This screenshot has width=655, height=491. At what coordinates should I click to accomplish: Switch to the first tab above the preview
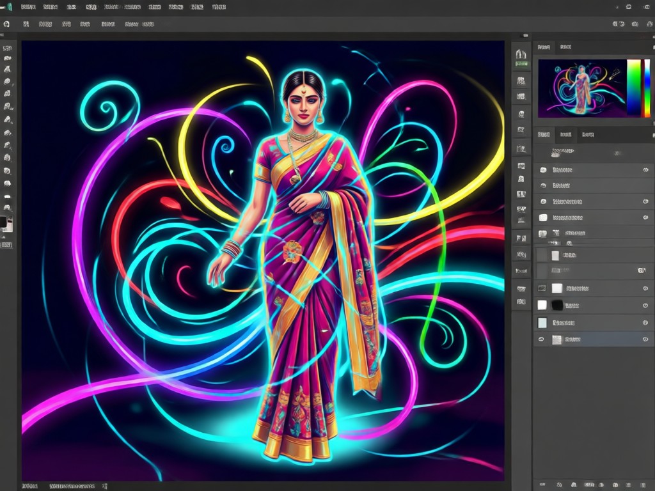[544, 47]
